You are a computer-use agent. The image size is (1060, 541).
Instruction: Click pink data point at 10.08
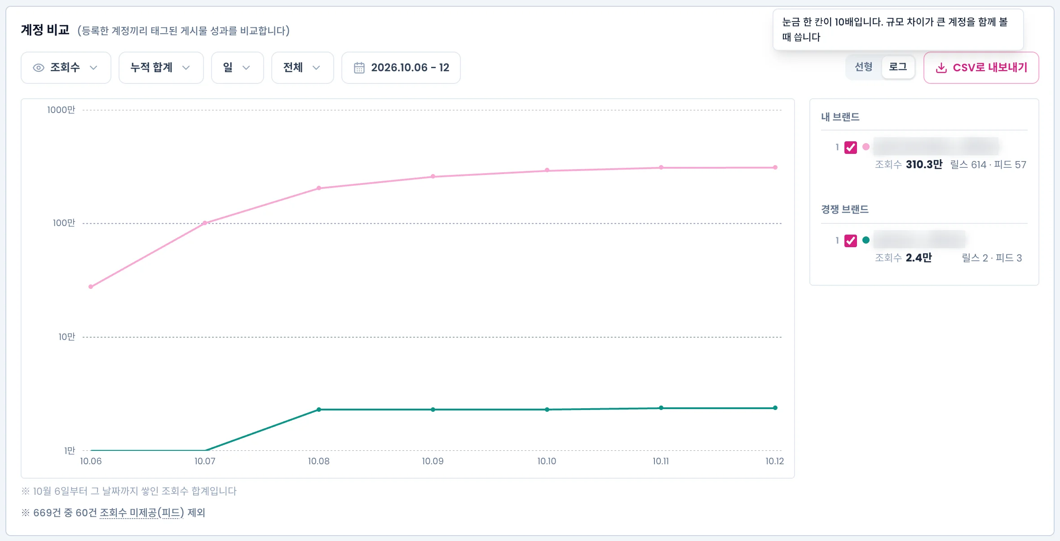(319, 188)
